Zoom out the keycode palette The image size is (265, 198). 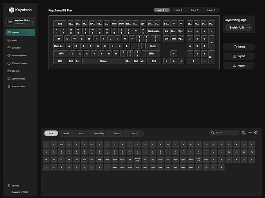point(256,133)
